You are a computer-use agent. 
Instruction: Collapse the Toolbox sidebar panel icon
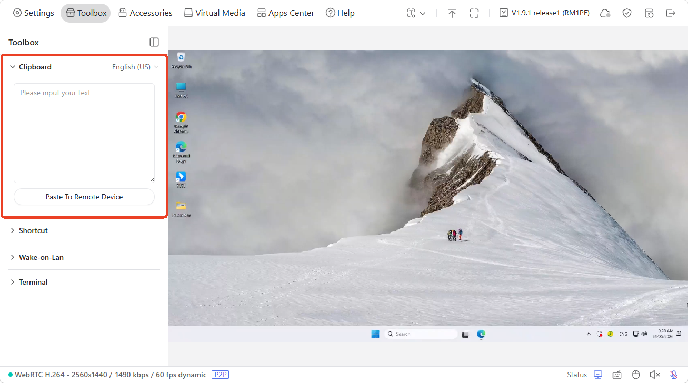154,42
